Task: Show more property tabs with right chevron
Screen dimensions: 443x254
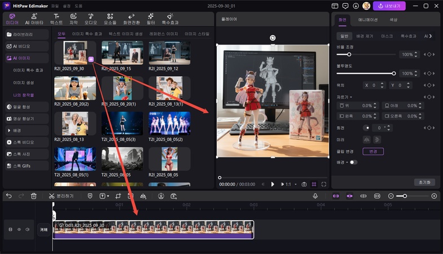Action: point(431,36)
